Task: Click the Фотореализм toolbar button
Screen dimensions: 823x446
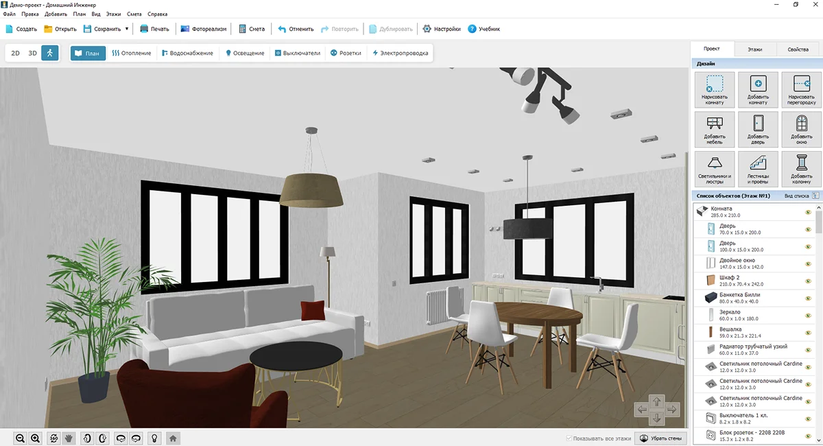Action: pos(204,29)
